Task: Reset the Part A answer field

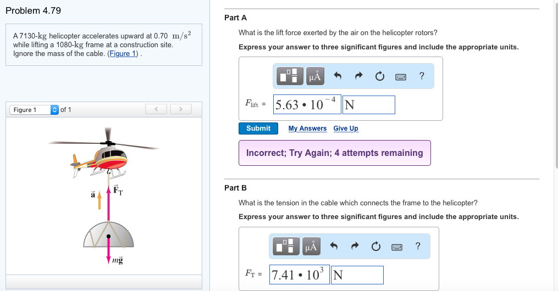Action: 380,76
